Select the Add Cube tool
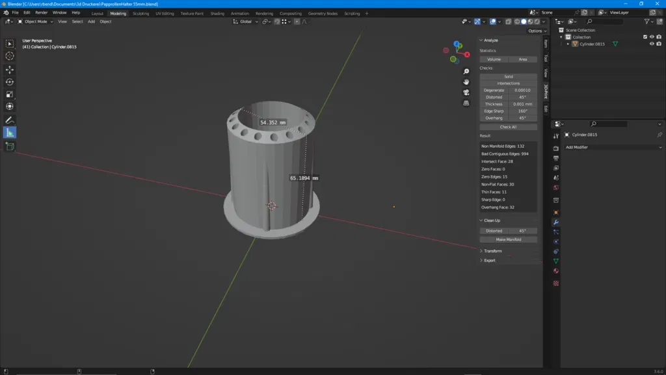 pyautogui.click(x=10, y=146)
